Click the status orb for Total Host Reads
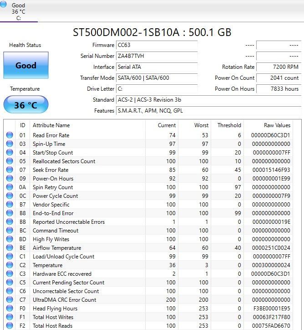This screenshot has height=330, width=304. tap(10, 325)
